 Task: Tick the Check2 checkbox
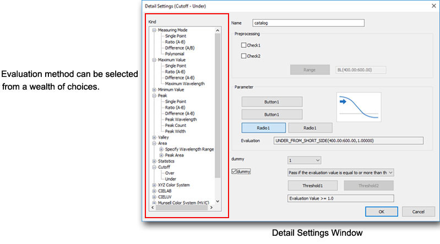[243, 56]
